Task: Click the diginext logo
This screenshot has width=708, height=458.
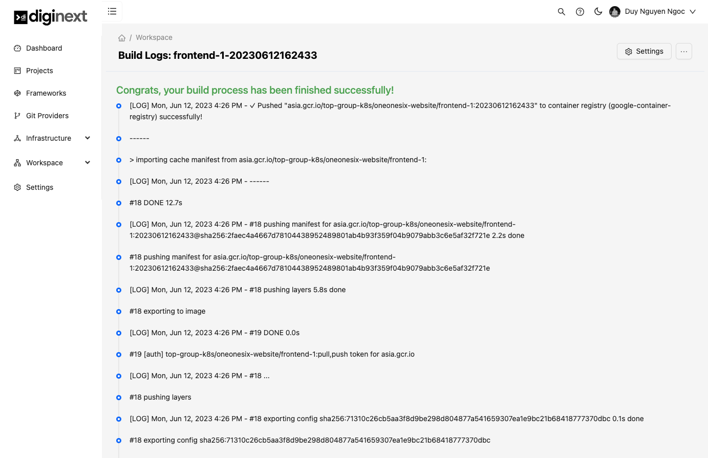Action: click(50, 17)
